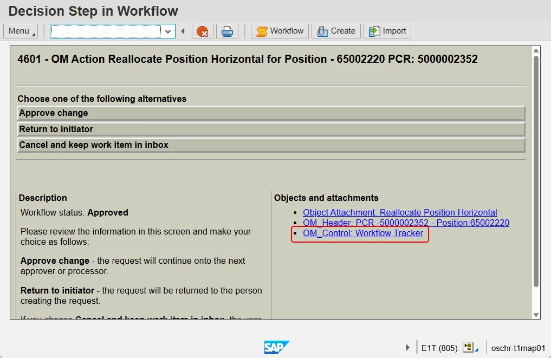Select the Approve change alternative
Image resolution: width=551 pixels, height=358 pixels.
271,113
